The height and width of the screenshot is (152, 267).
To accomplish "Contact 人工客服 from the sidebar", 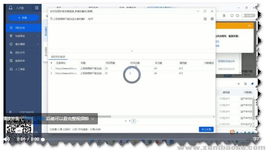I will [20, 69].
